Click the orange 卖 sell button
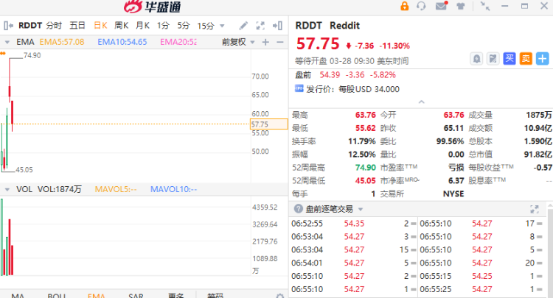553x298 pixels. (526, 58)
